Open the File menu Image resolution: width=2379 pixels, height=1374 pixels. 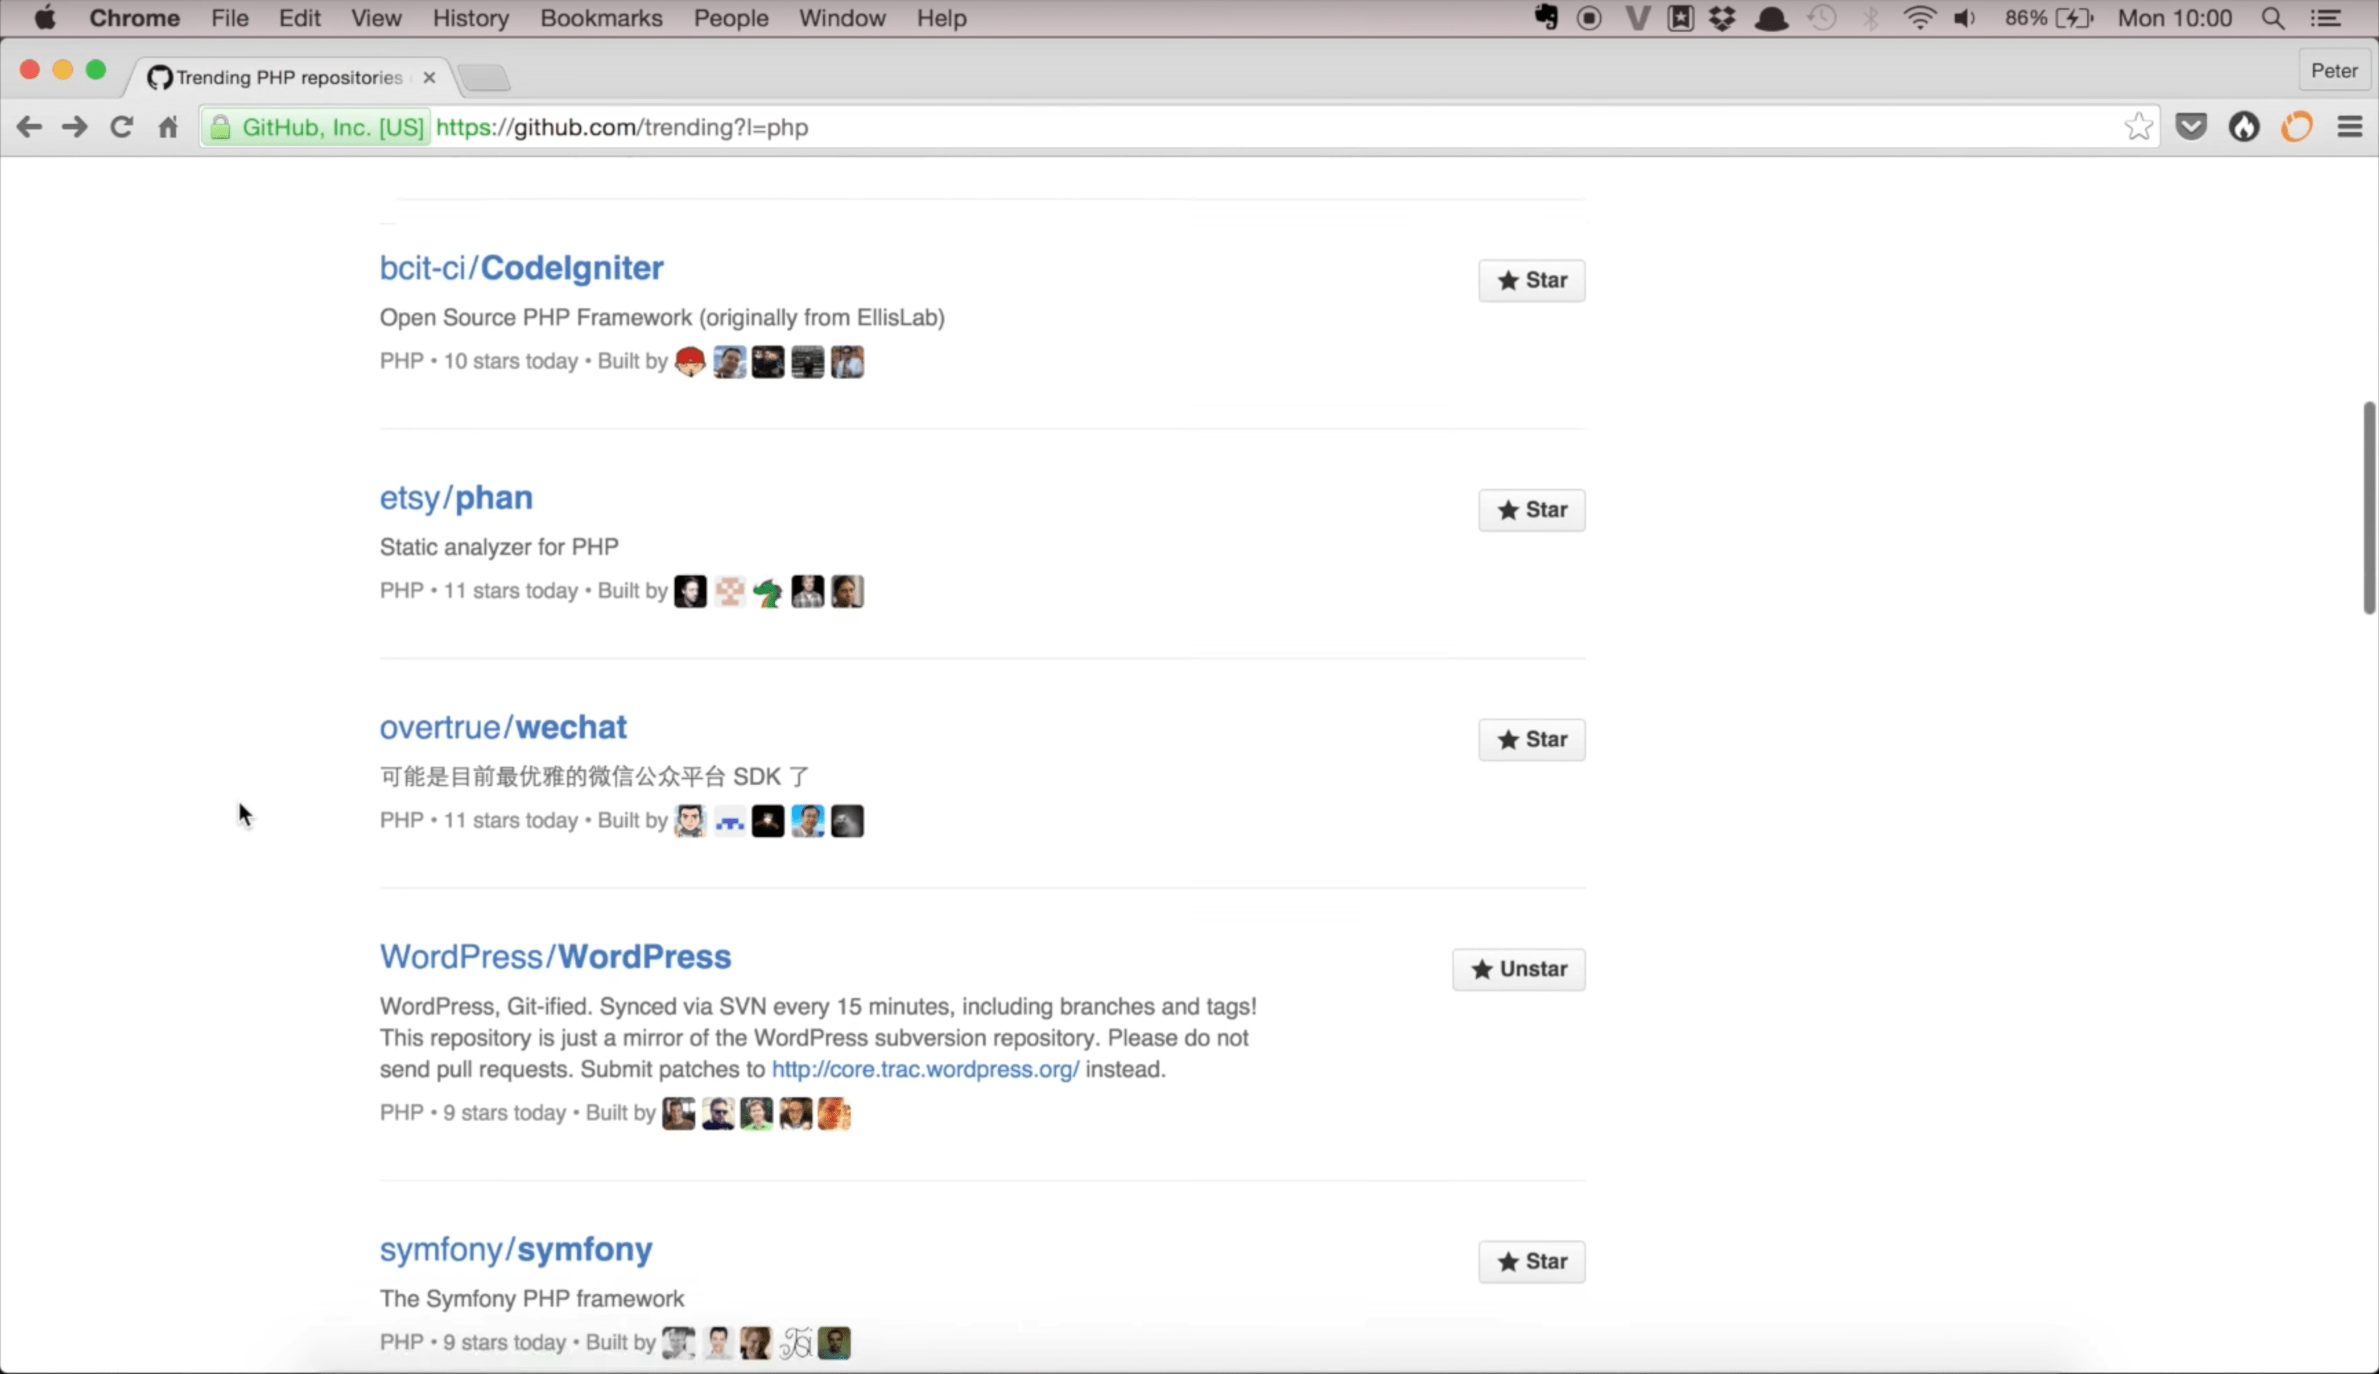point(229,18)
